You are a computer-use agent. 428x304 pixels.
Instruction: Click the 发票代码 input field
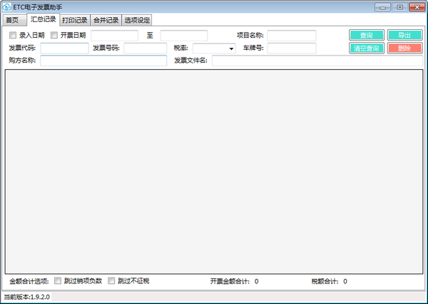click(64, 48)
